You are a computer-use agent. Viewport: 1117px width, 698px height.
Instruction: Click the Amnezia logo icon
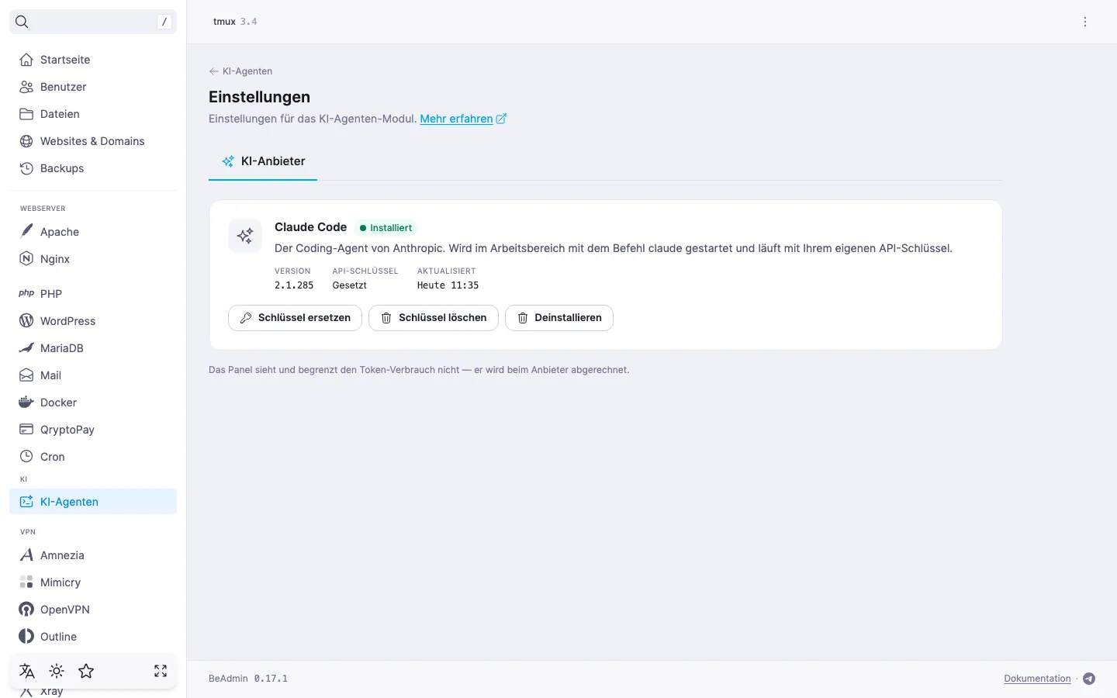(x=26, y=555)
